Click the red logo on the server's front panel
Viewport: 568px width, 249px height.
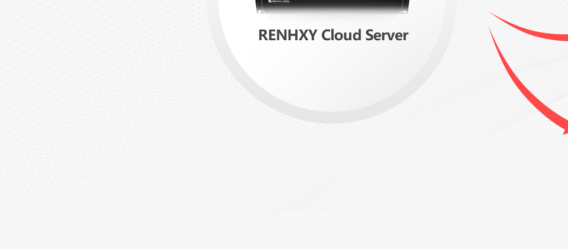coord(270,2)
